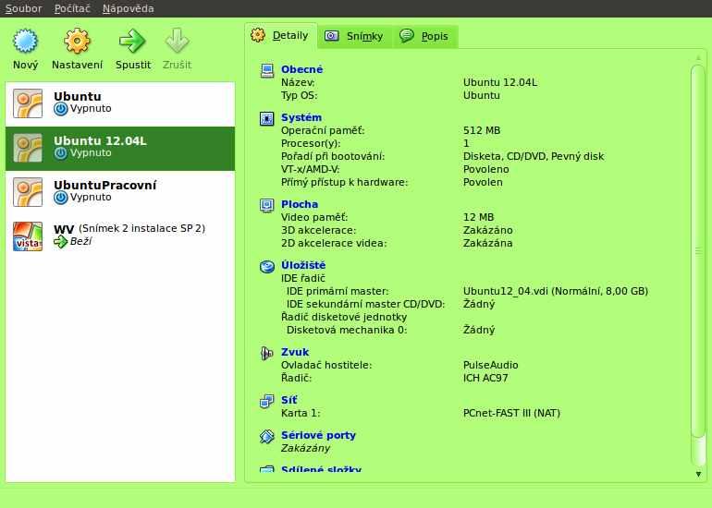Select the Ubuntu 12.04L machine name
The image size is (712, 508).
click(x=101, y=141)
